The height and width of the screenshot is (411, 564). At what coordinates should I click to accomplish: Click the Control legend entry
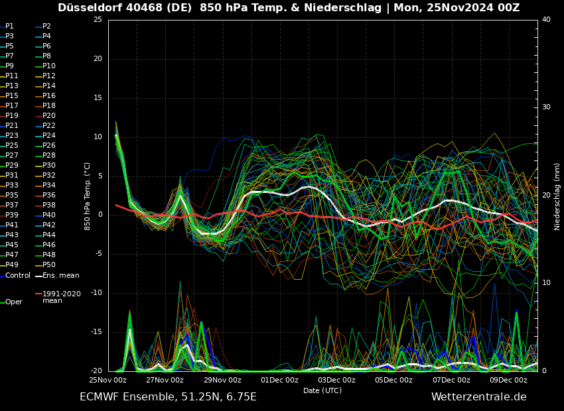18,275
